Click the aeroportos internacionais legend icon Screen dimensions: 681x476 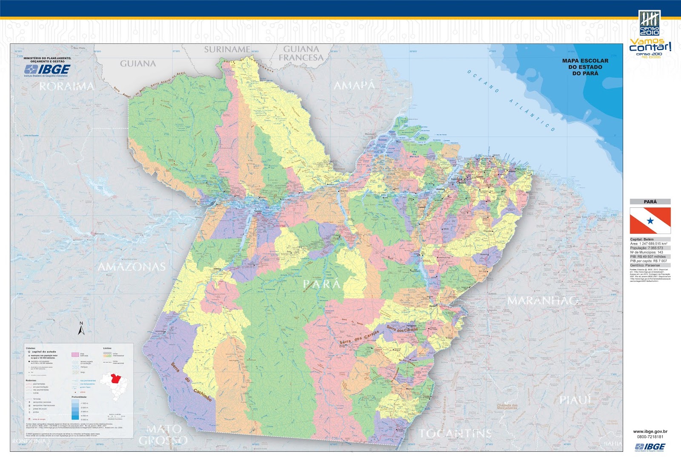[x=29, y=405]
